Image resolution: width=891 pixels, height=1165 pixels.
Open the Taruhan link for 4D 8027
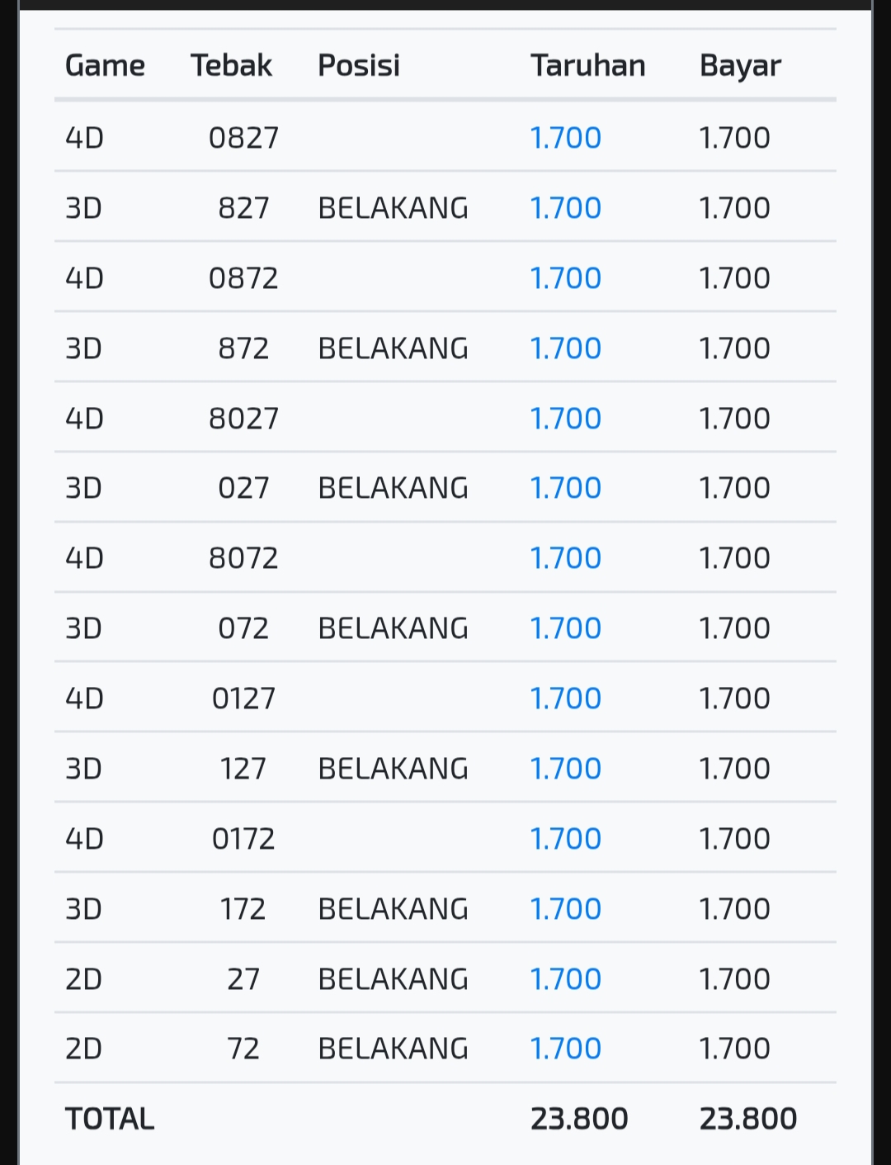pos(565,419)
